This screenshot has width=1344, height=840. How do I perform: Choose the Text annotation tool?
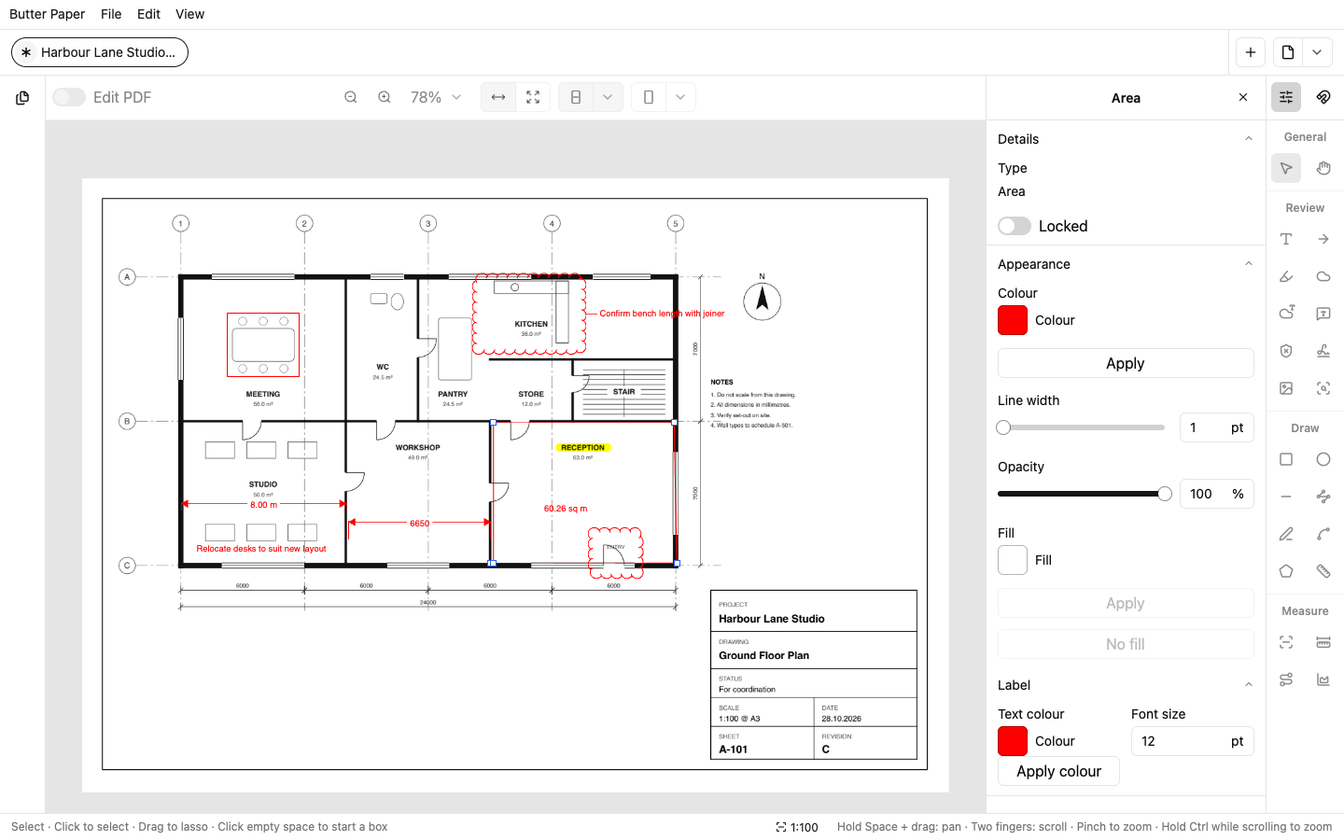click(1286, 239)
